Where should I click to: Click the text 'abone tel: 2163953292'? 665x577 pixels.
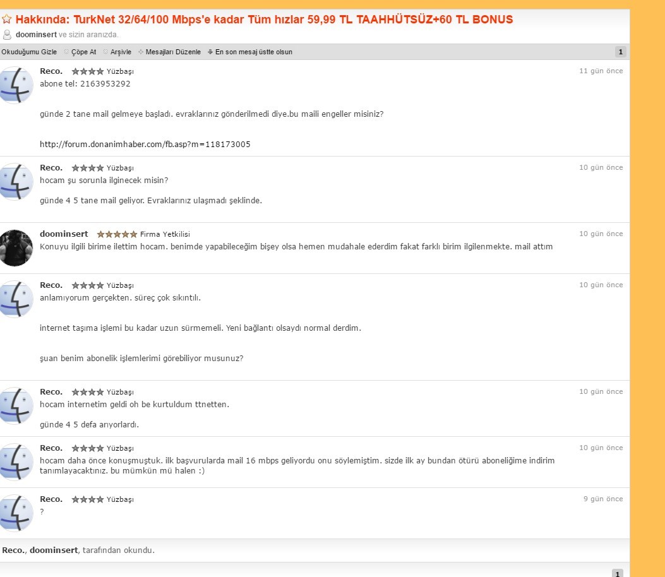[85, 83]
